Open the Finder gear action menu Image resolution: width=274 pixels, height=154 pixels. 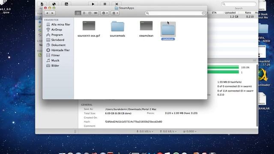104,13
